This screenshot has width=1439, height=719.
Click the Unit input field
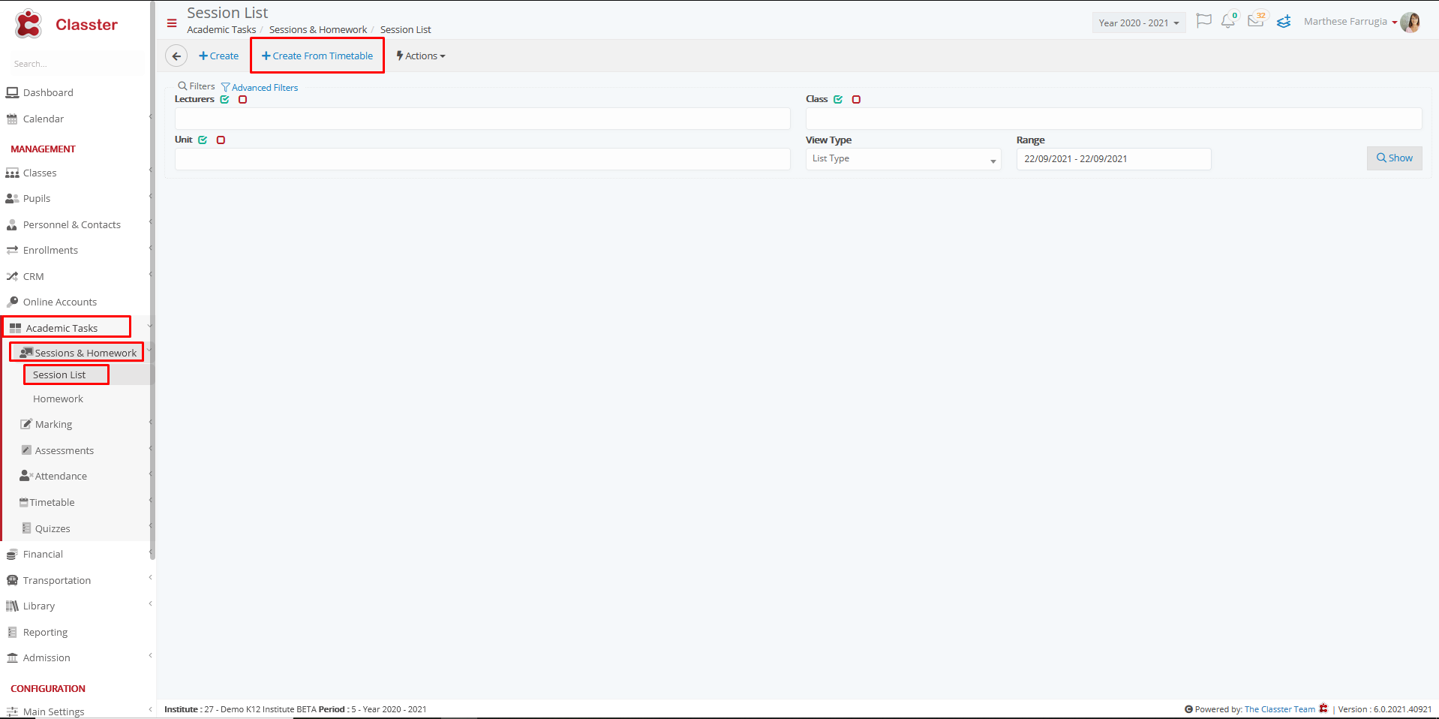pos(482,159)
